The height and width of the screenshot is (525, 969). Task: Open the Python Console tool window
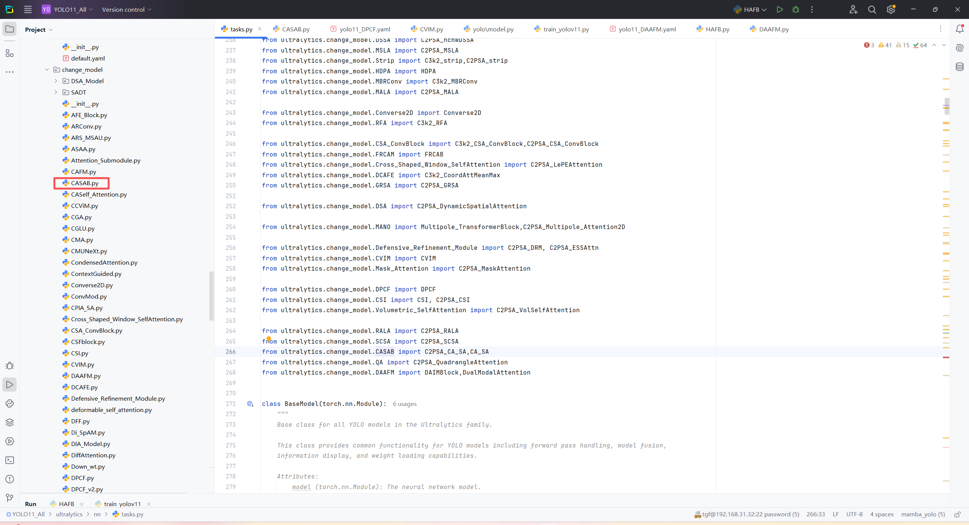click(9, 404)
